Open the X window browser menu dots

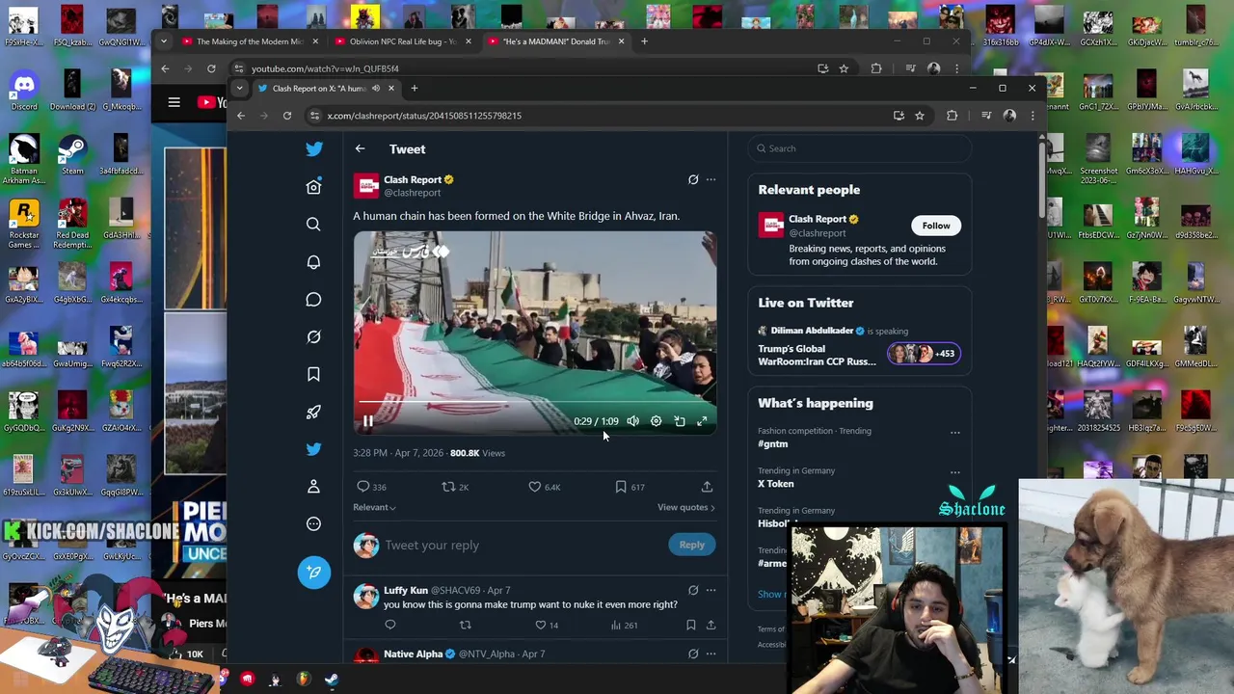click(1033, 116)
